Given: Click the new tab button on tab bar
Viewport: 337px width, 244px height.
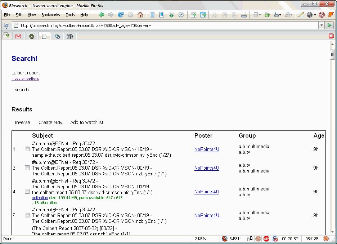Looking at the screenshot, I should tap(6, 36).
